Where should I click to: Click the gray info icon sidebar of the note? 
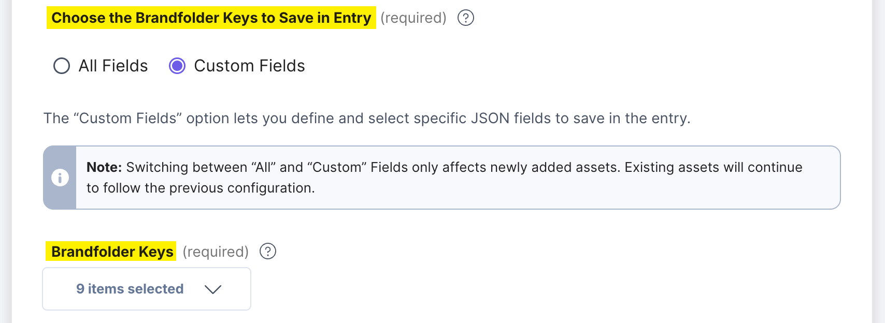[60, 177]
